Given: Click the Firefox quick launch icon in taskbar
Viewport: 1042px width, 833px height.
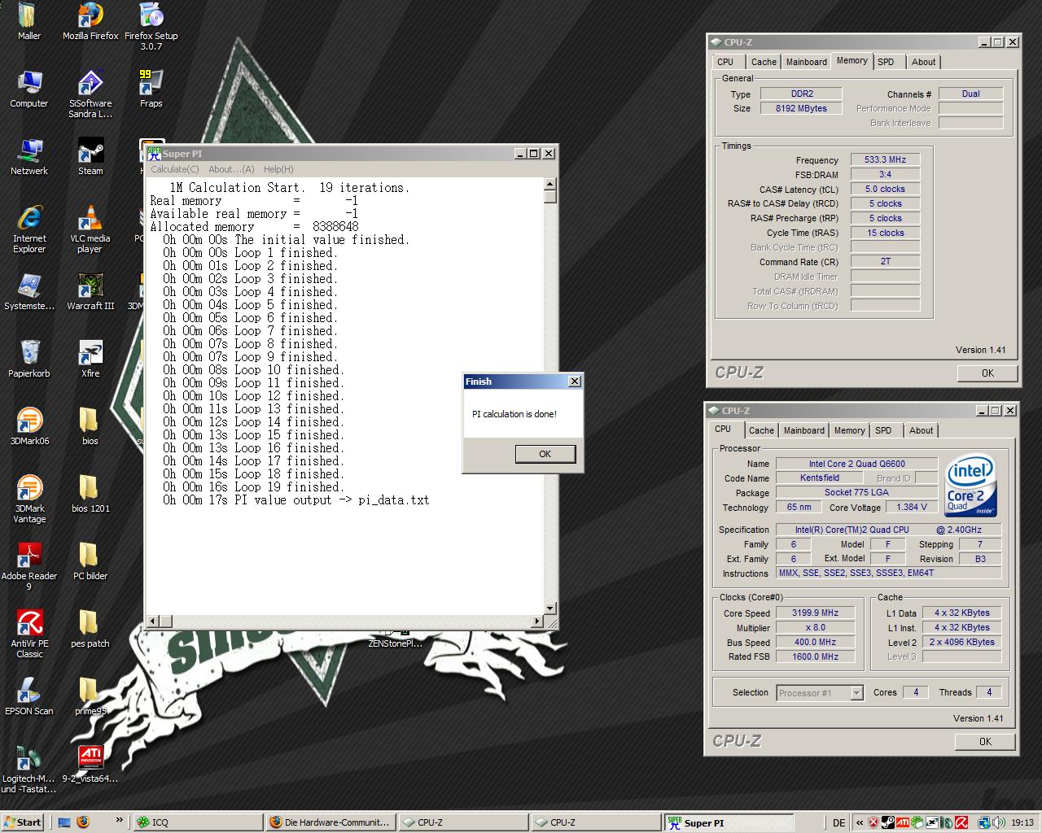Looking at the screenshot, I should (x=82, y=822).
